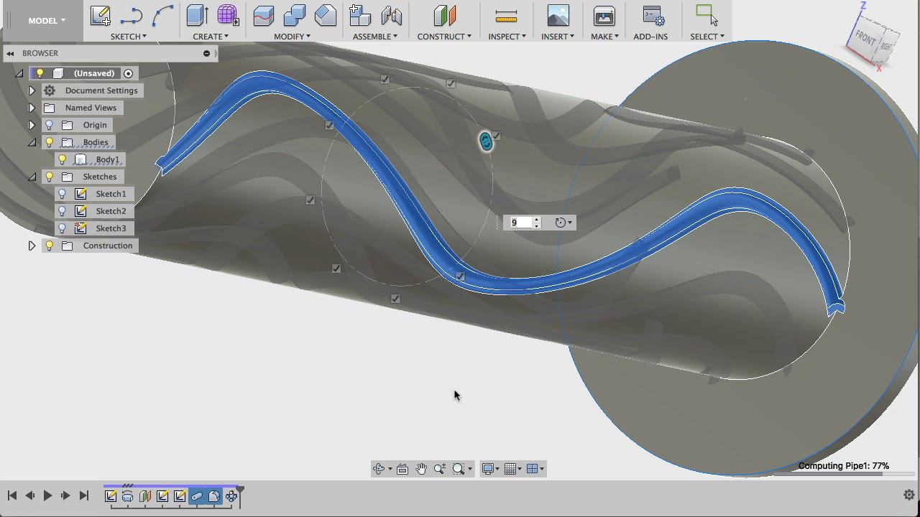Open the MODEL workspace dropdown
This screenshot has width=920, height=517.
47,20
